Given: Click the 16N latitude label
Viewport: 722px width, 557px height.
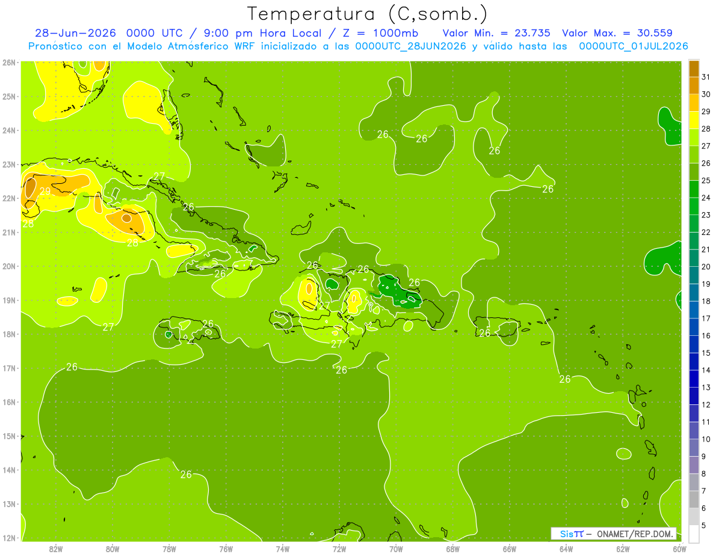Looking at the screenshot, I should (x=8, y=402).
